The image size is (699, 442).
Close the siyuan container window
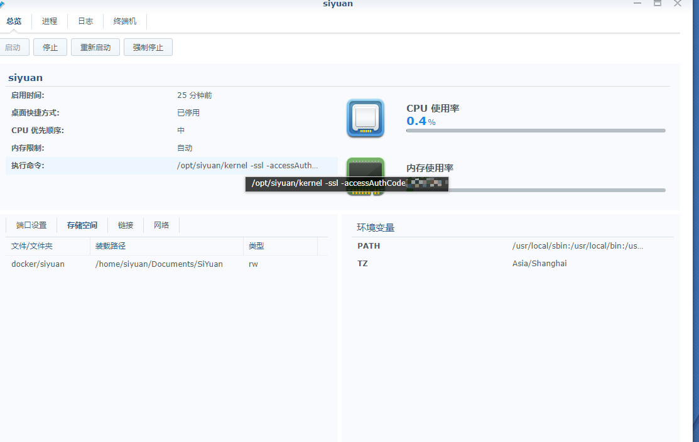(x=678, y=4)
